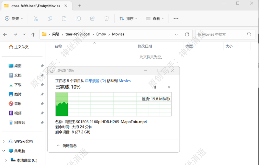Minimize the transfer progress dialog
The image size is (259, 165).
click(x=145, y=70)
